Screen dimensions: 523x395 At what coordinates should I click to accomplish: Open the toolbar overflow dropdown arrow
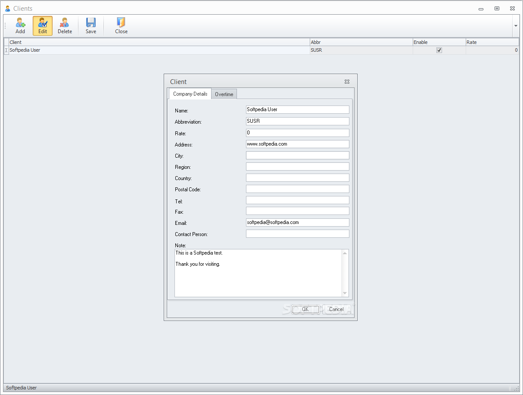(x=516, y=26)
